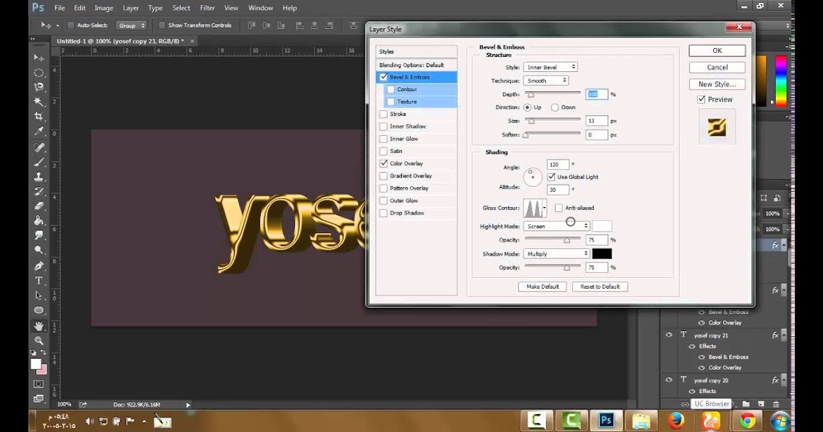
Task: Open the Window menu
Action: (x=261, y=8)
